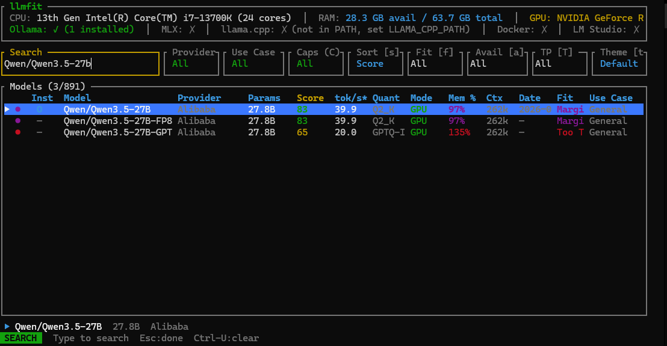This screenshot has height=346, width=667.
Task: Click the Quant column header
Action: [386, 97]
